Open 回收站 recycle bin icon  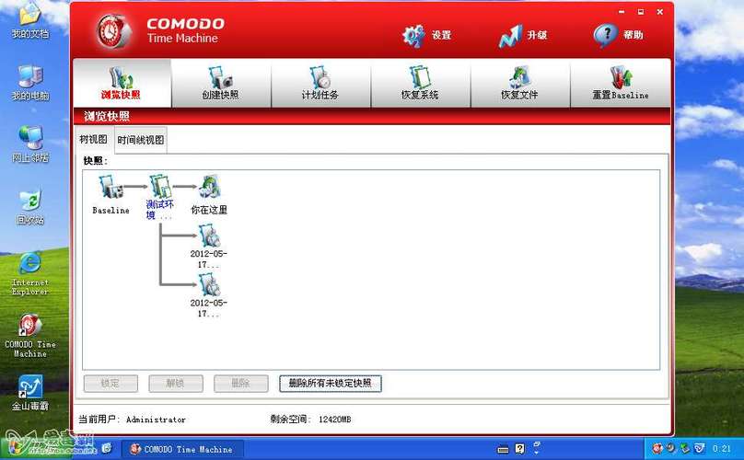[x=29, y=207]
